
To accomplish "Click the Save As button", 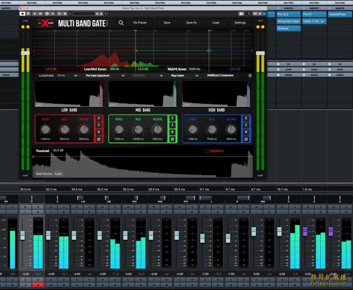I will (x=192, y=23).
